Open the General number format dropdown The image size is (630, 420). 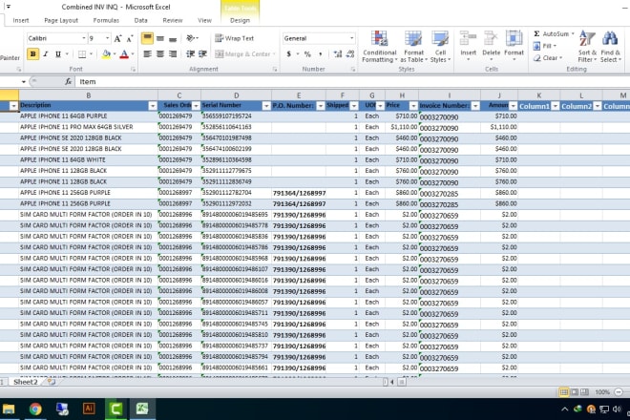click(351, 38)
